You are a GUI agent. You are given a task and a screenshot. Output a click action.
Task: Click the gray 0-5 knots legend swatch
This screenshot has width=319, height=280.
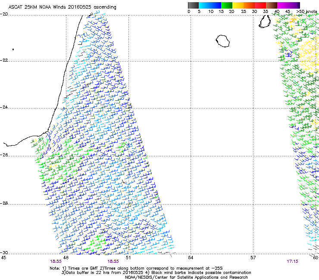click(193, 5)
